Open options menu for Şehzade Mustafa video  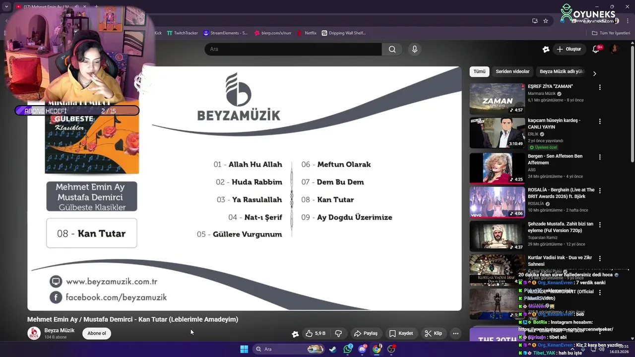point(600,225)
